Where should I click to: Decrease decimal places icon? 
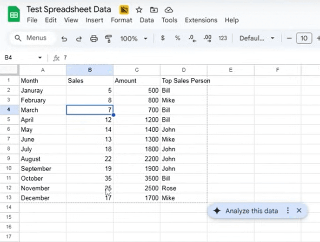(x=192, y=38)
